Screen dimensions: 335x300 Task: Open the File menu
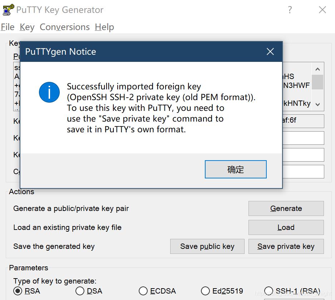point(8,27)
